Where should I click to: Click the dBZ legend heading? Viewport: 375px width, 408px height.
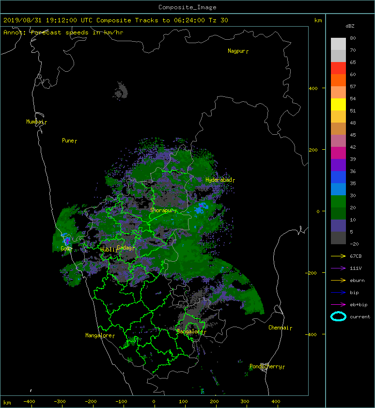click(x=350, y=26)
